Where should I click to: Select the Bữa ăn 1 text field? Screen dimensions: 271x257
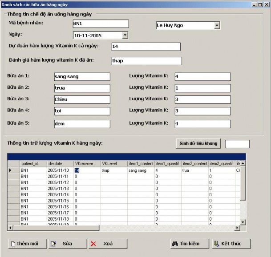81,77
